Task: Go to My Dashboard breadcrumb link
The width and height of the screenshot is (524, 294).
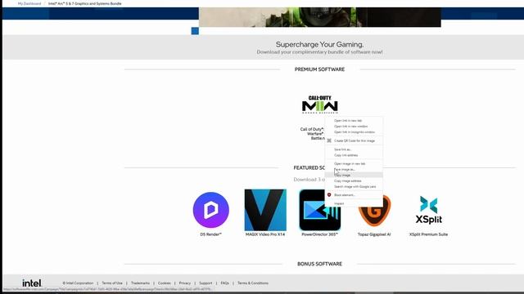Action: pyautogui.click(x=29, y=3)
